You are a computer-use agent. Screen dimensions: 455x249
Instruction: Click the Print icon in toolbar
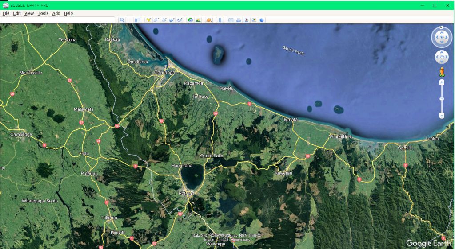(239, 20)
